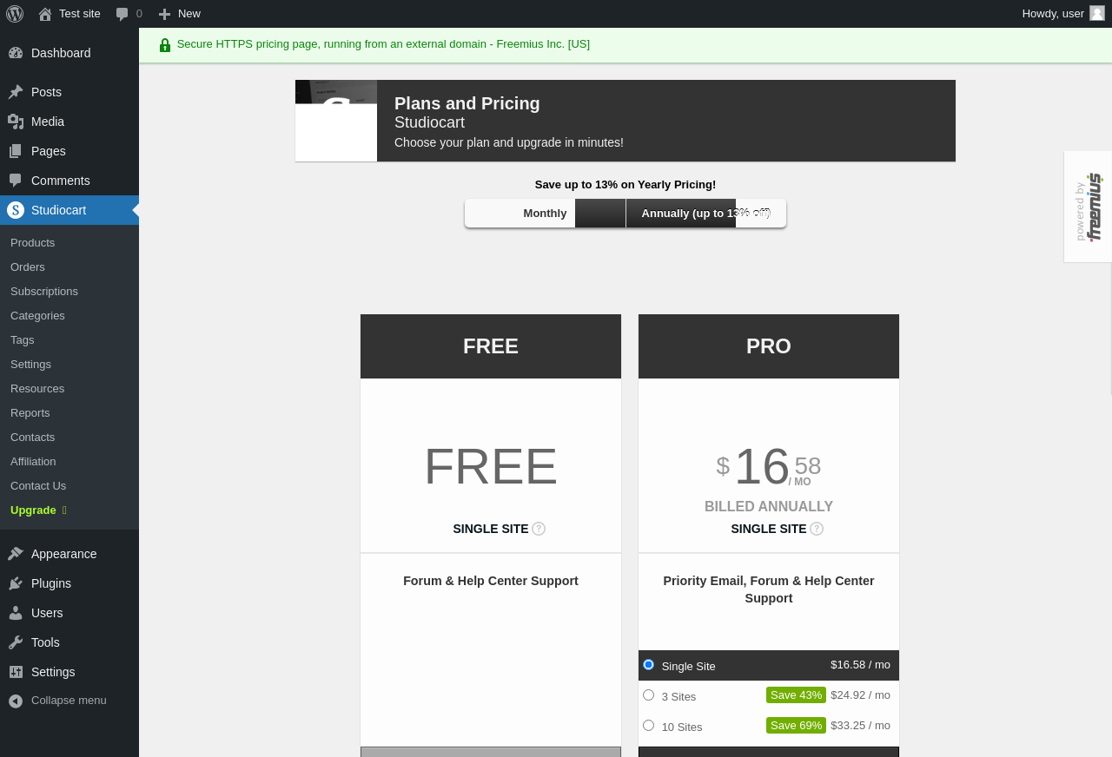The width and height of the screenshot is (1112, 757).
Task: Click the Plugins plug icon
Action: coord(16,583)
